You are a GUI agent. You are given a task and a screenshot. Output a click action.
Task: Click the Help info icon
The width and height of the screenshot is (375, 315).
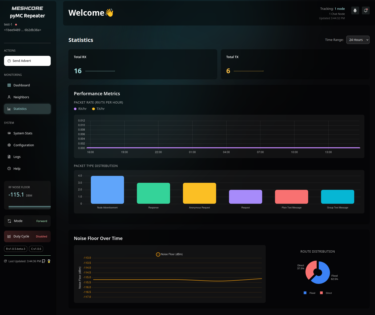coord(9,168)
